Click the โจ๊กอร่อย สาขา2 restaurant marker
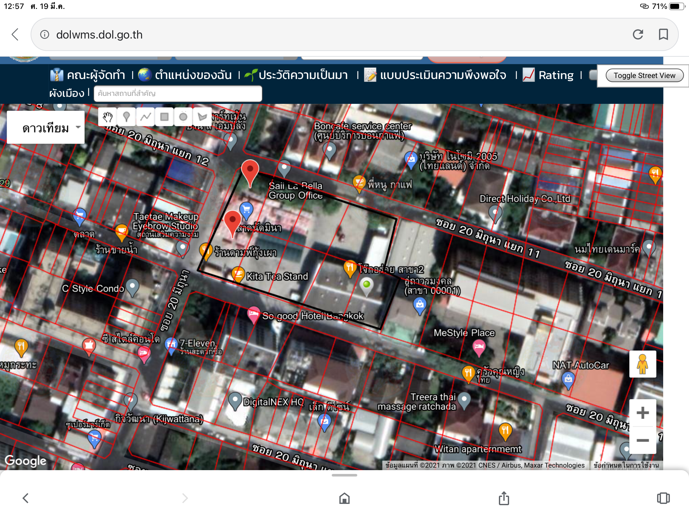The height and width of the screenshot is (516, 689). click(x=350, y=269)
